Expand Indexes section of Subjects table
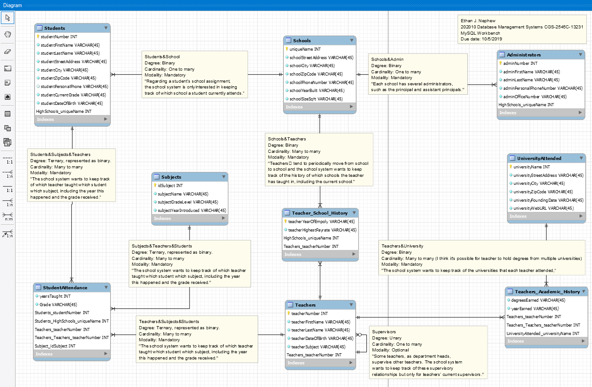The image size is (592, 387). click(x=224, y=219)
